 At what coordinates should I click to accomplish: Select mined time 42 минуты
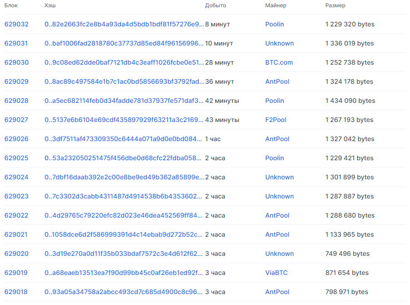[x=222, y=101]
